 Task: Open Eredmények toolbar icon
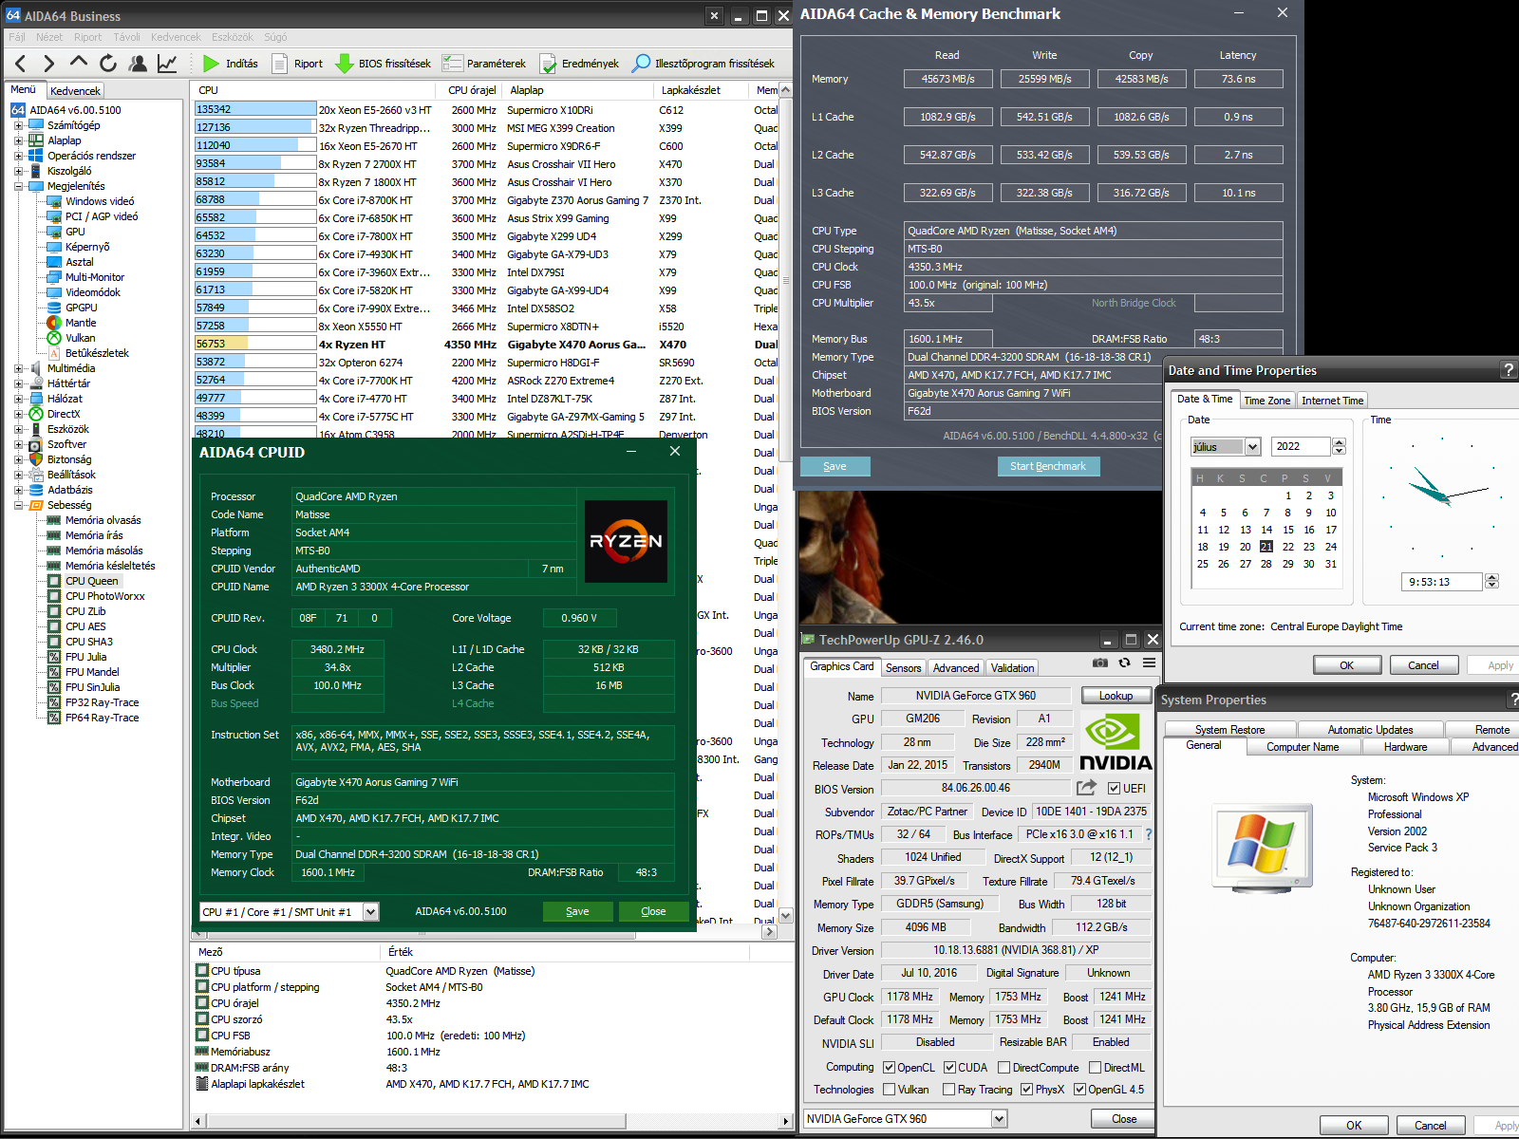click(548, 64)
